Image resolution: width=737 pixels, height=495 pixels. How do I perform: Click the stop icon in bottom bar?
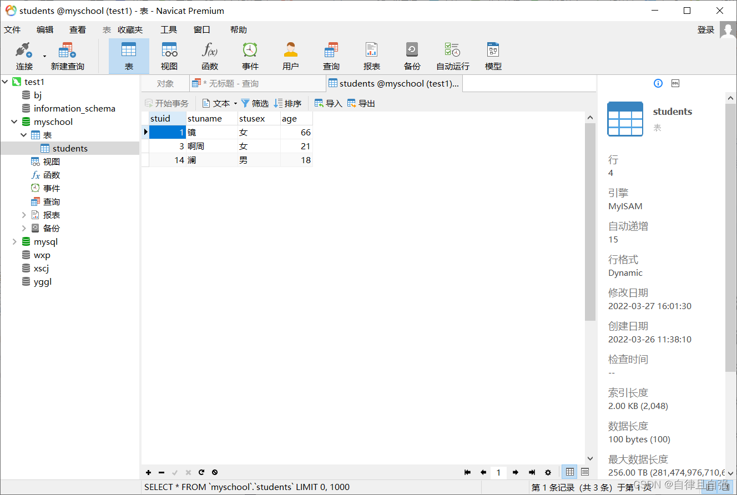tap(215, 472)
